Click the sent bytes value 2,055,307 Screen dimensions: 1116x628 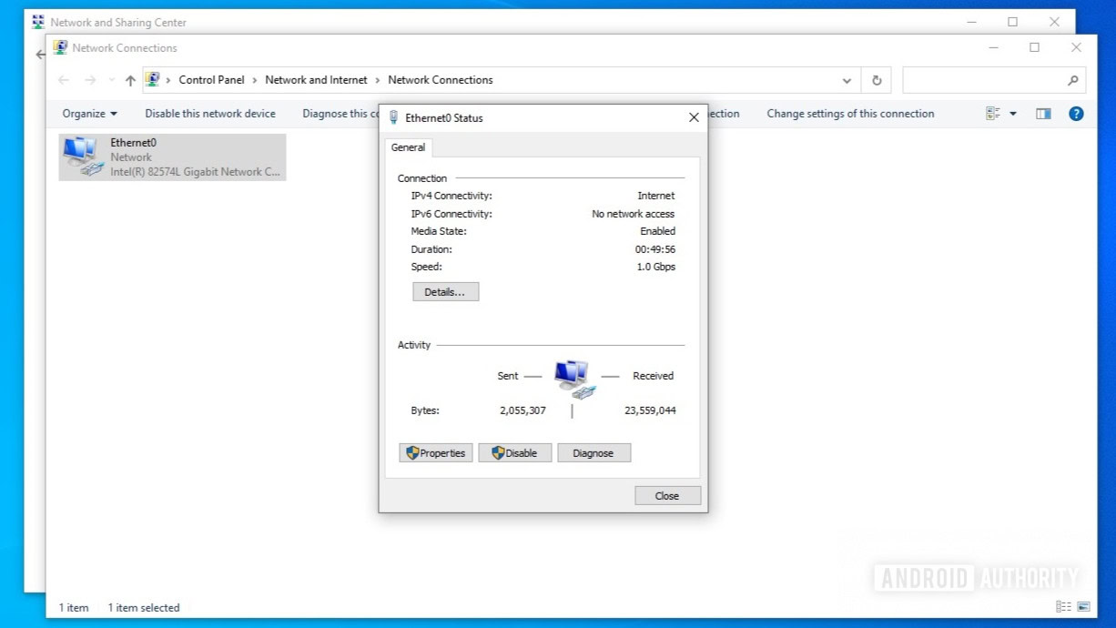[x=522, y=410]
